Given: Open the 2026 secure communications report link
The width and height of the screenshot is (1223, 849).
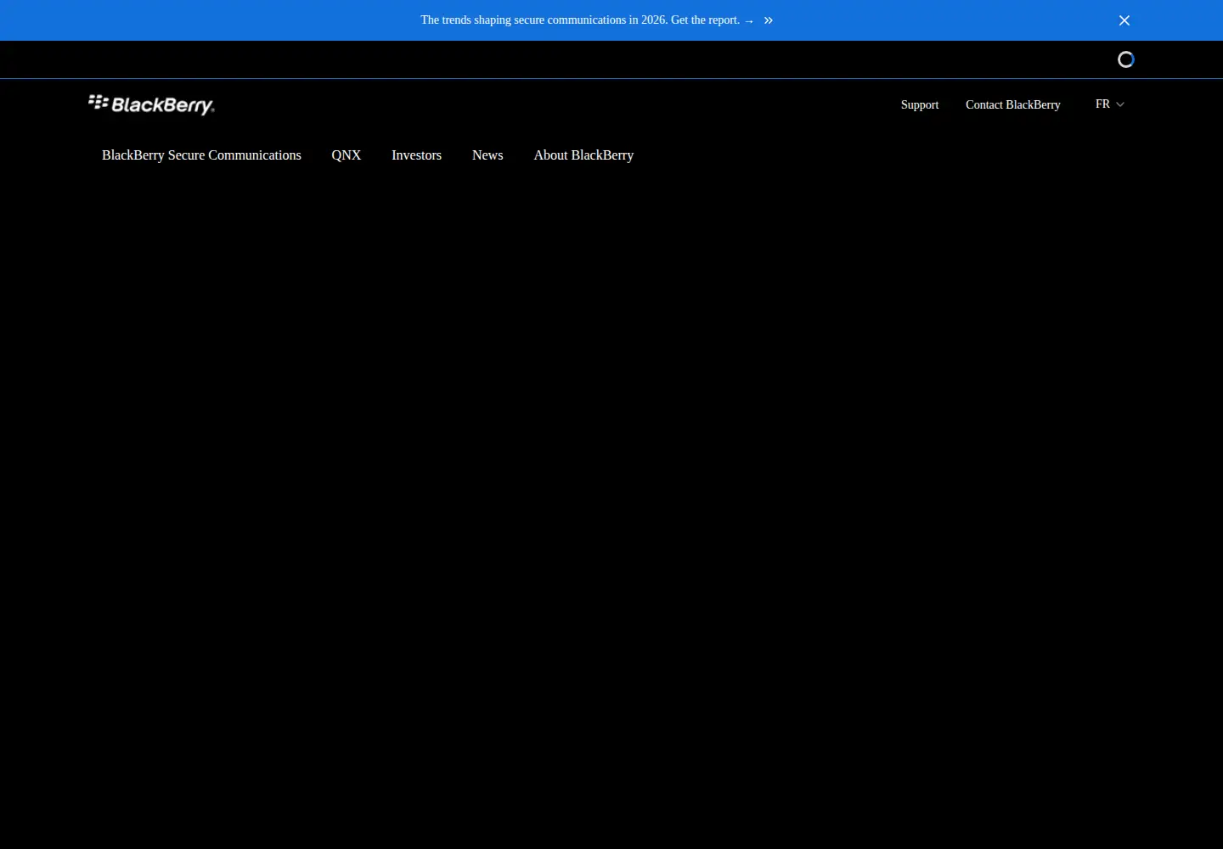Looking at the screenshot, I should pyautogui.click(x=587, y=20).
